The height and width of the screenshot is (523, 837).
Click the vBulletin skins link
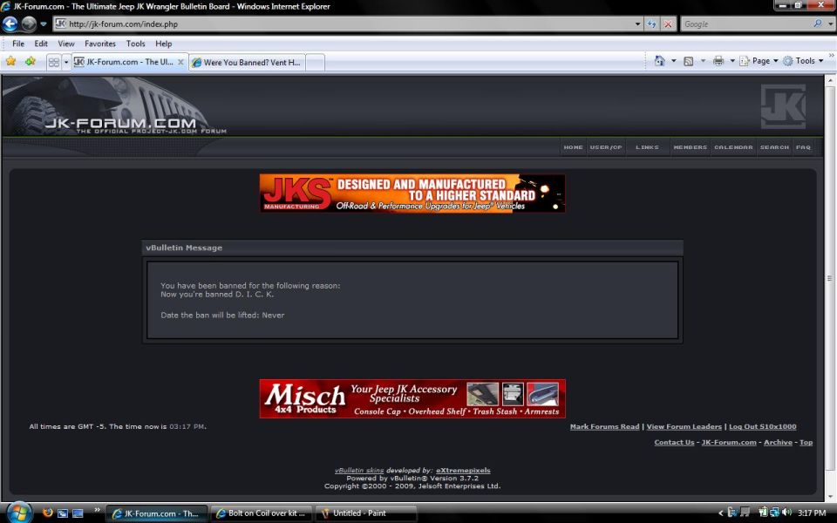[359, 471]
